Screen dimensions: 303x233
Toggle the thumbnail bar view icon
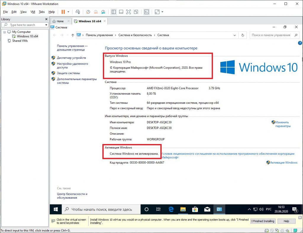(x=121, y=12)
